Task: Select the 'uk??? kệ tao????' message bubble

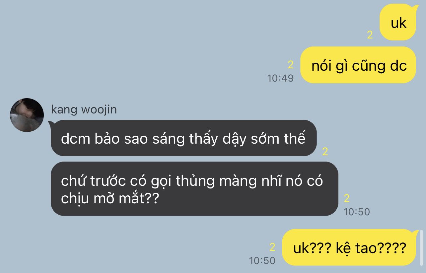Action: point(349,247)
